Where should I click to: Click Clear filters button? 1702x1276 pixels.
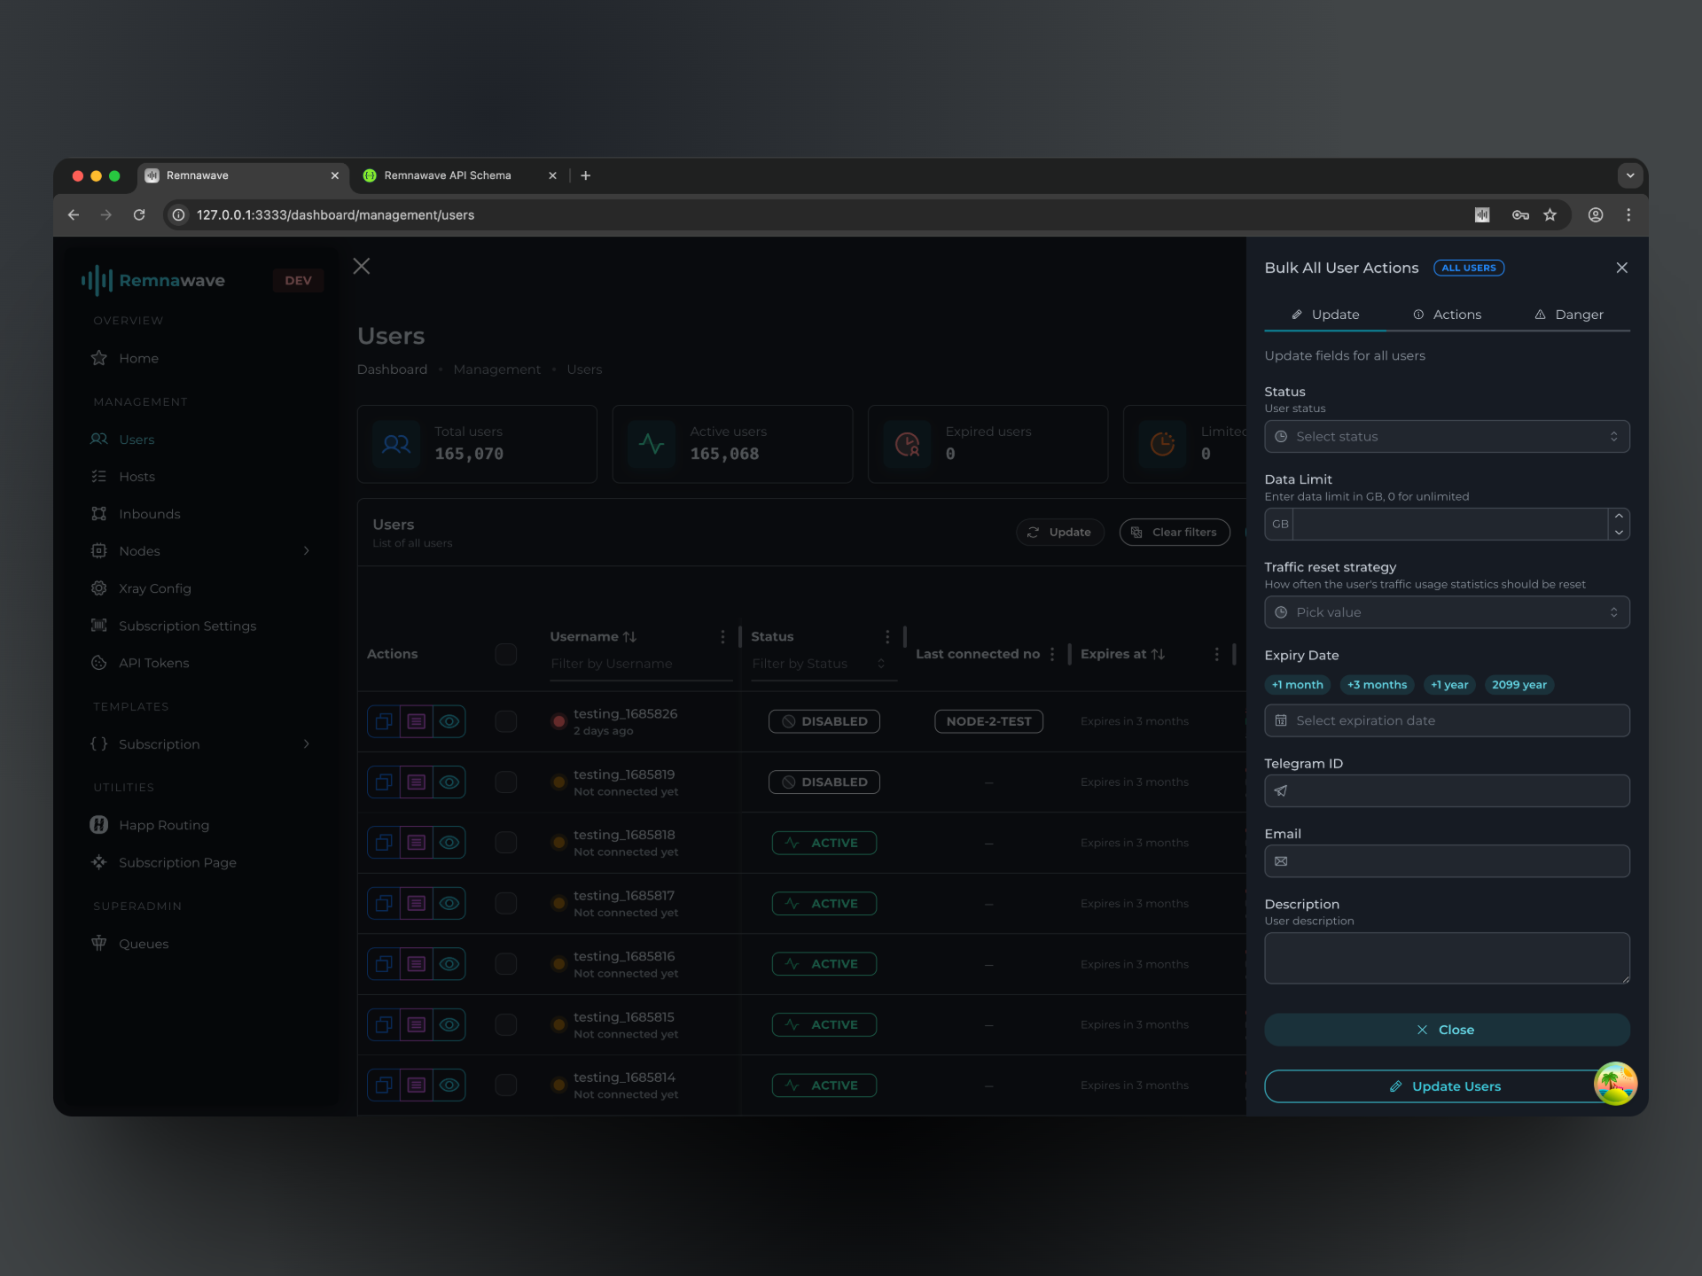[1175, 533]
